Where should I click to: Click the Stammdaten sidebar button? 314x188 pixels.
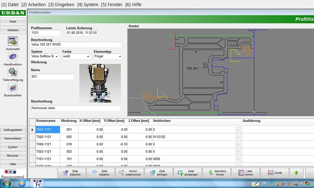[13, 138]
